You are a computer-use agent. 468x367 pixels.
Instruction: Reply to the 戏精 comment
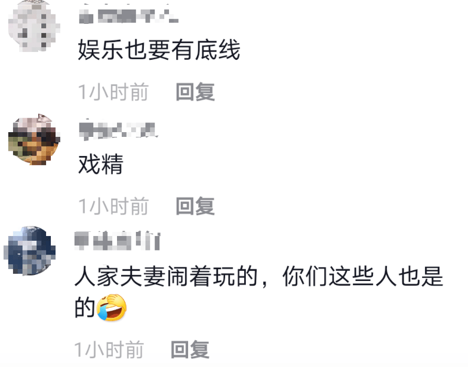195,206
